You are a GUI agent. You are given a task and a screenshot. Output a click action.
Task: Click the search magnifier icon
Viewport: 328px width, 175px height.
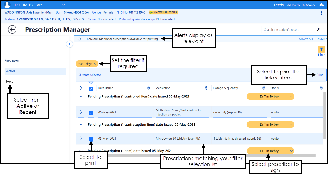[319, 30]
